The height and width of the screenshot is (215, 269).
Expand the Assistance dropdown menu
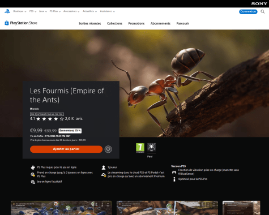point(107,11)
